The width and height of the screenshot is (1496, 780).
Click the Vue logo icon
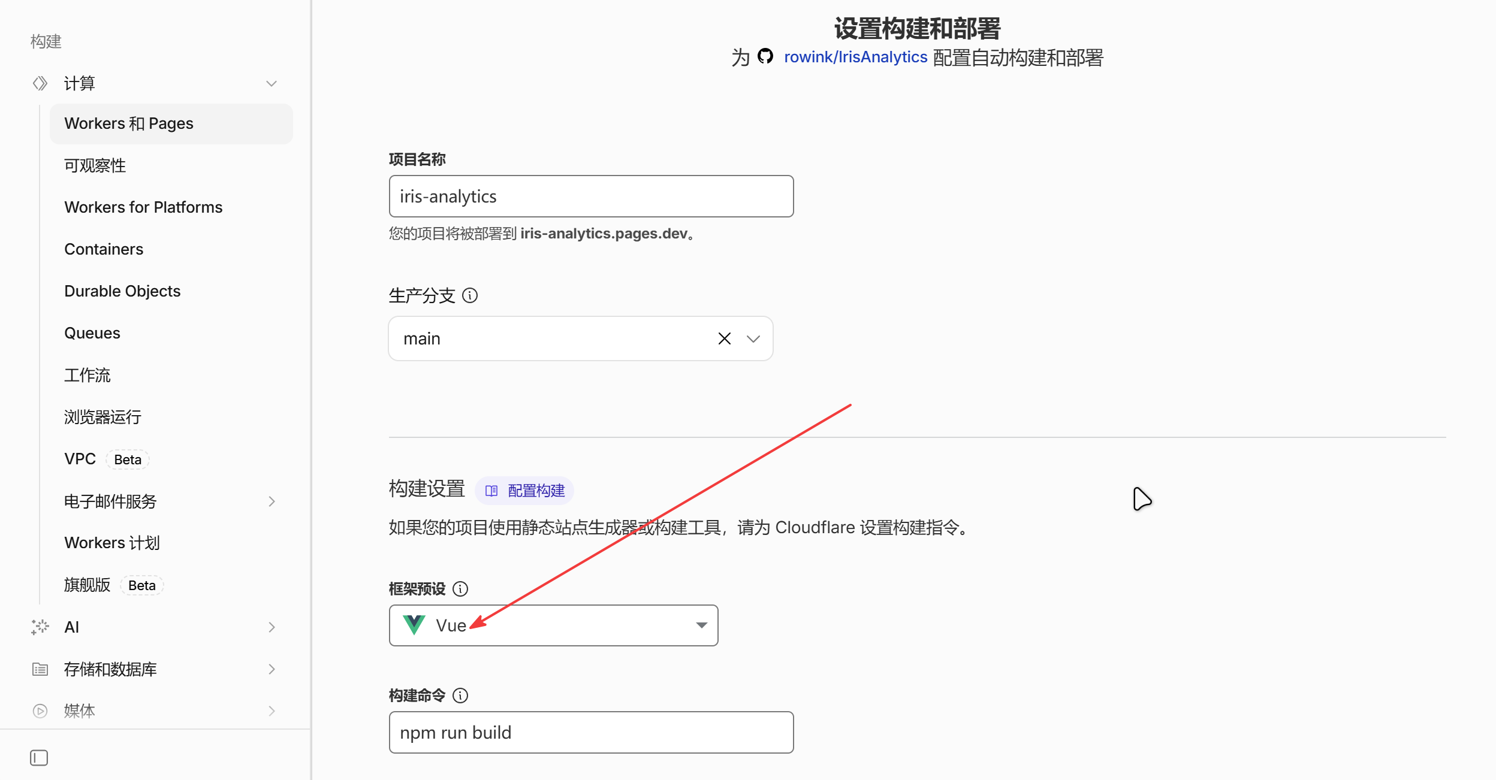414,625
